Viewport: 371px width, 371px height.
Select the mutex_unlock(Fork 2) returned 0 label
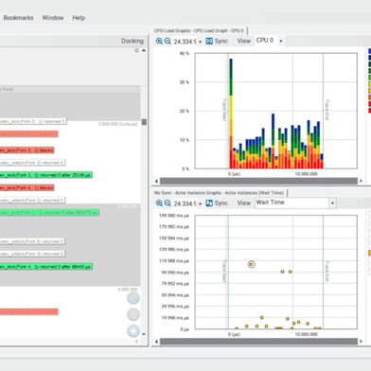(32, 200)
